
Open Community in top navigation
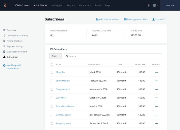85,5
